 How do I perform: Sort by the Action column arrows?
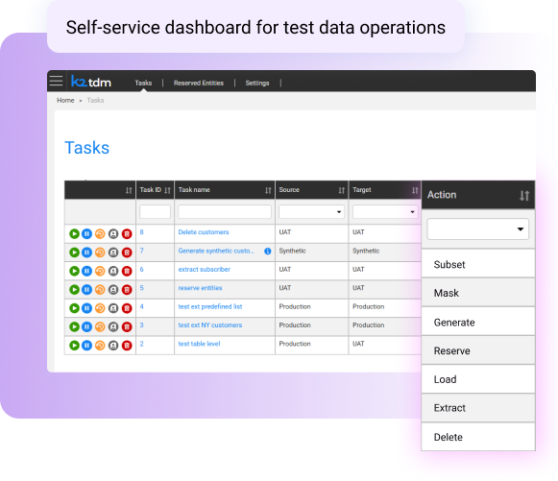[x=524, y=195]
